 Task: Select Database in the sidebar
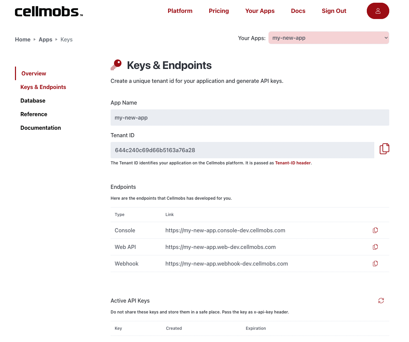click(x=33, y=101)
